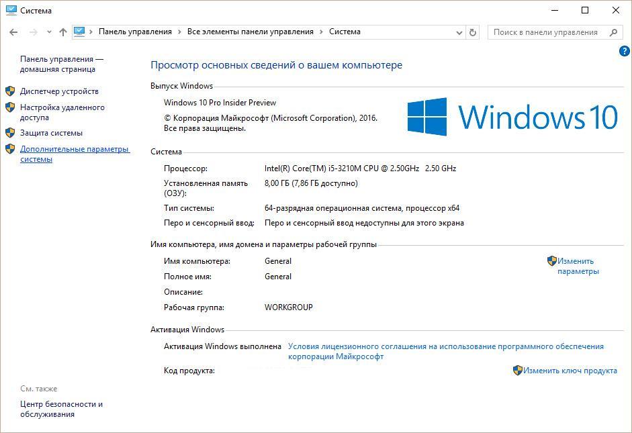Expand the chevron after Панель управления breadcrumb
Screen dimensions: 632x433
tap(179, 32)
